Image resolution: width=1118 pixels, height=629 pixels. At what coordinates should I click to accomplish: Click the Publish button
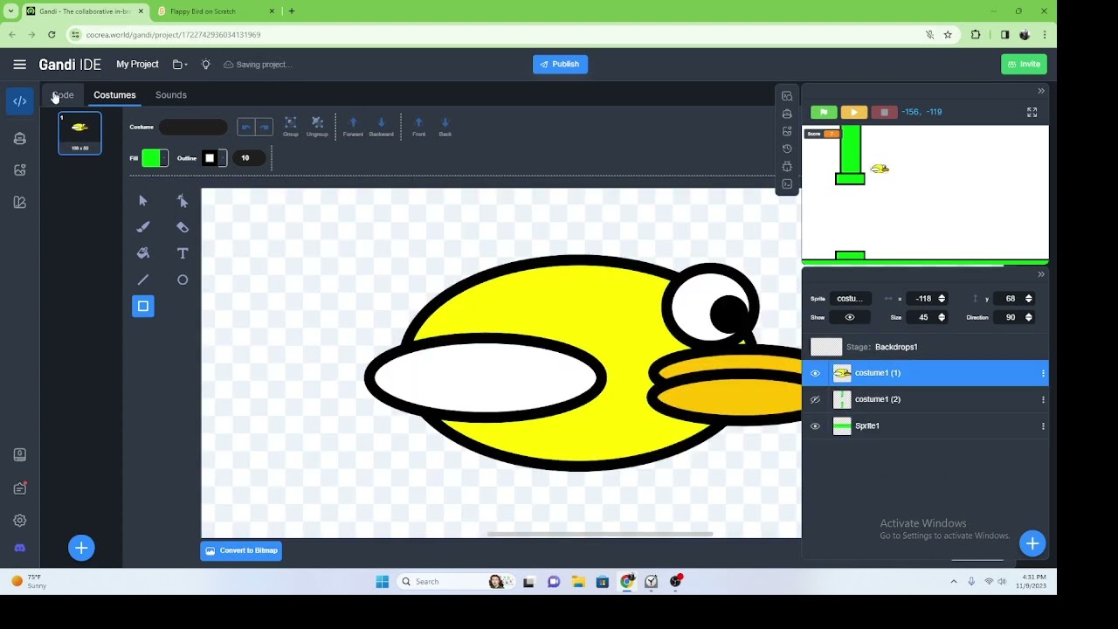(x=560, y=65)
